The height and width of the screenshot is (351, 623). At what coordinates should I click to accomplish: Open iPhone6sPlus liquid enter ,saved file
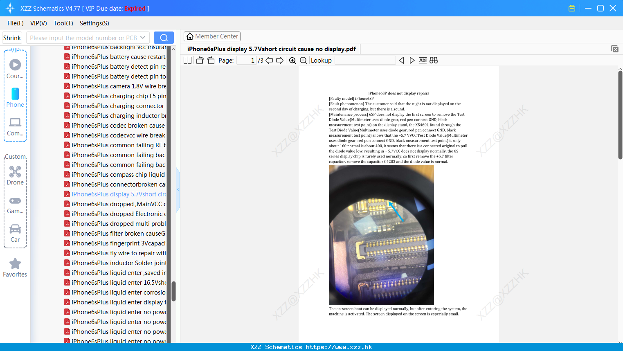115,273
